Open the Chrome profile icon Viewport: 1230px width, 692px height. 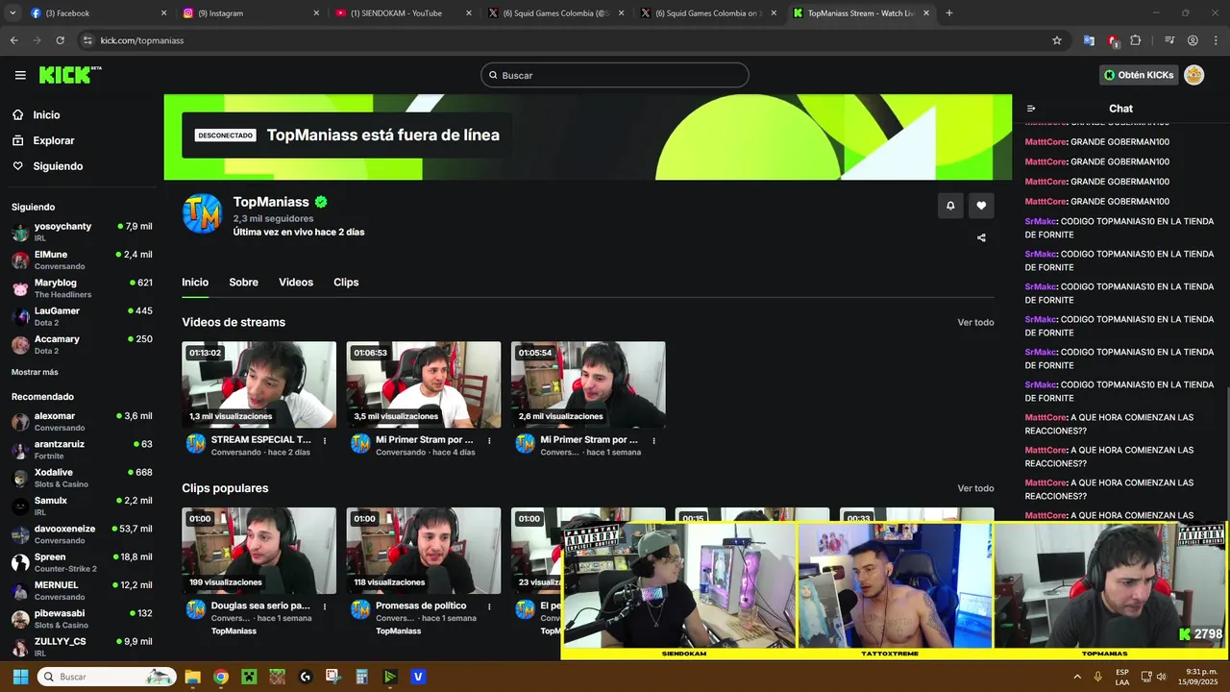pyautogui.click(x=1193, y=40)
